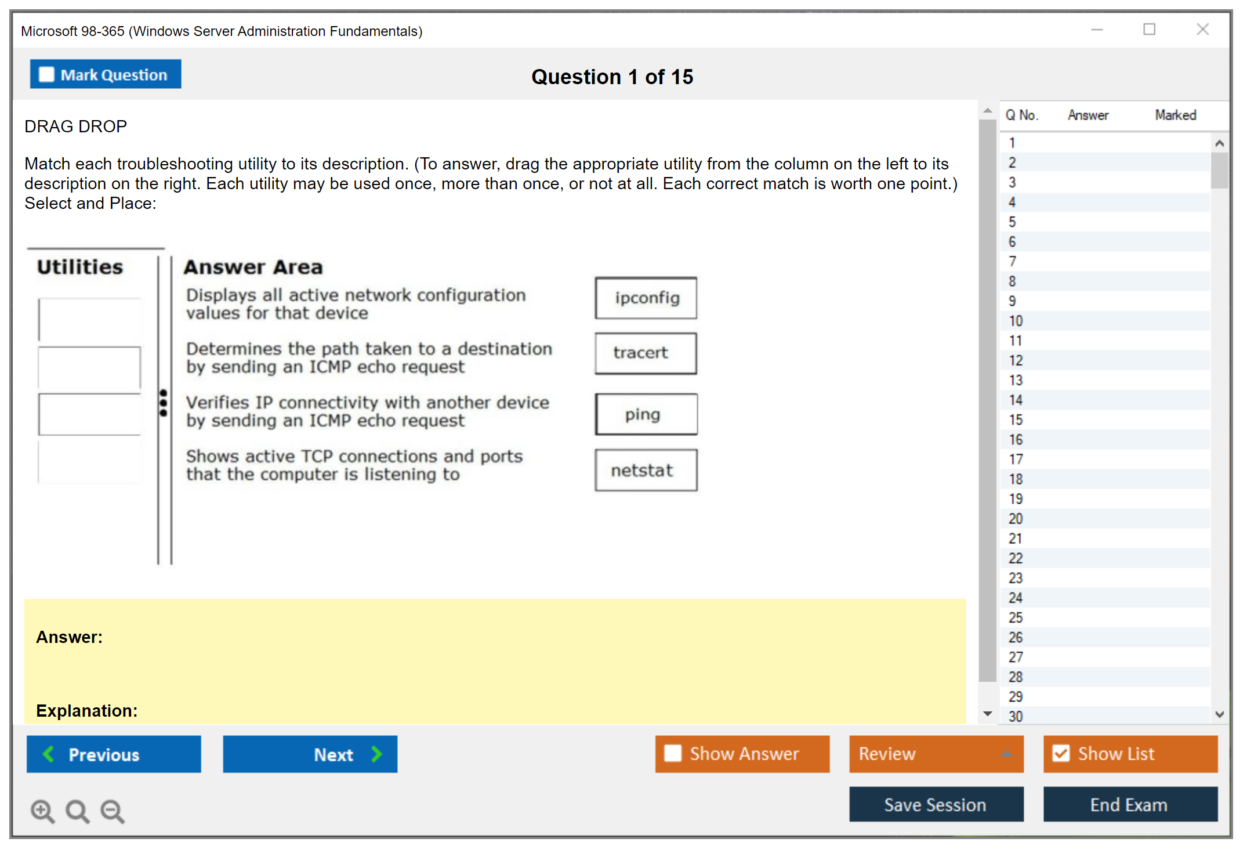Toggle the Mark Question checkbox
1247x853 pixels.
(x=46, y=74)
